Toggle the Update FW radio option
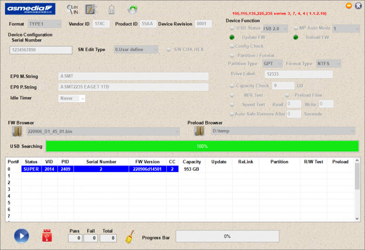This screenshot has width=365, height=250. point(232,37)
